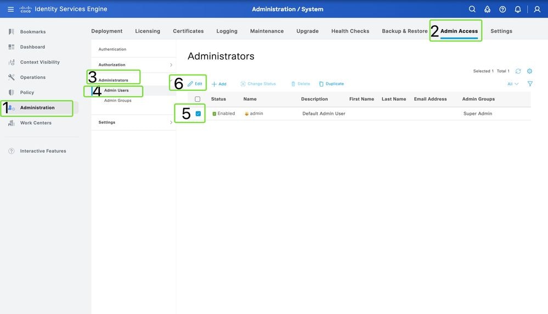Click the Work Centers sidebar icon

[x=12, y=123]
